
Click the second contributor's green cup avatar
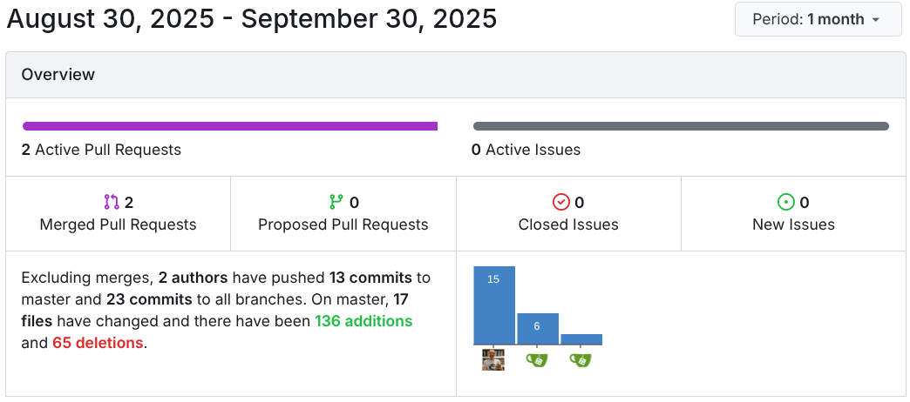pyautogui.click(x=537, y=360)
